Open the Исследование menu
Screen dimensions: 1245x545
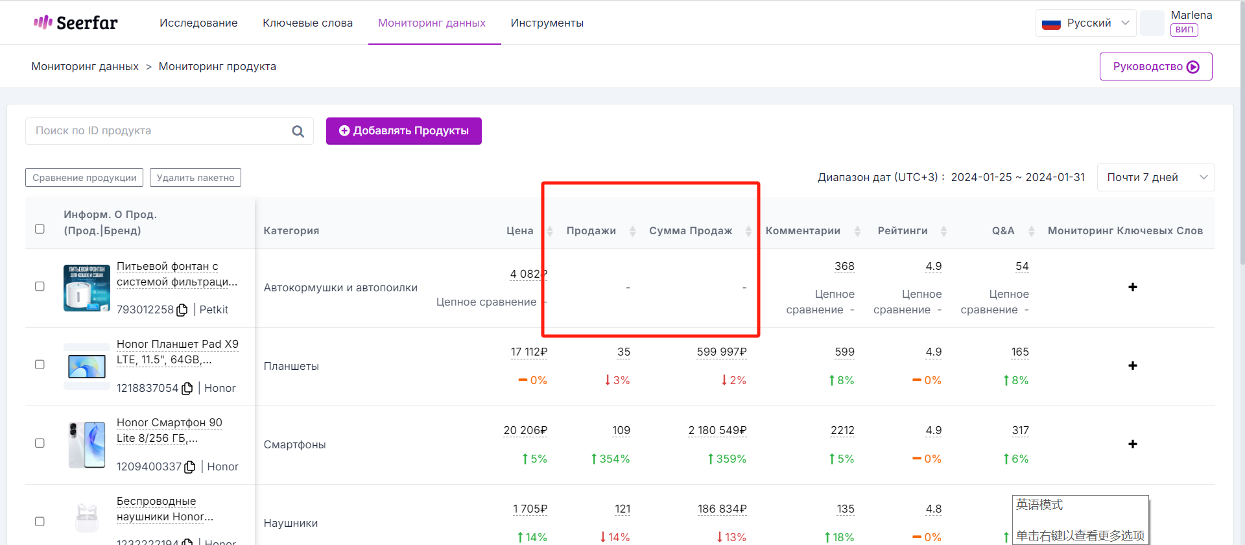198,23
